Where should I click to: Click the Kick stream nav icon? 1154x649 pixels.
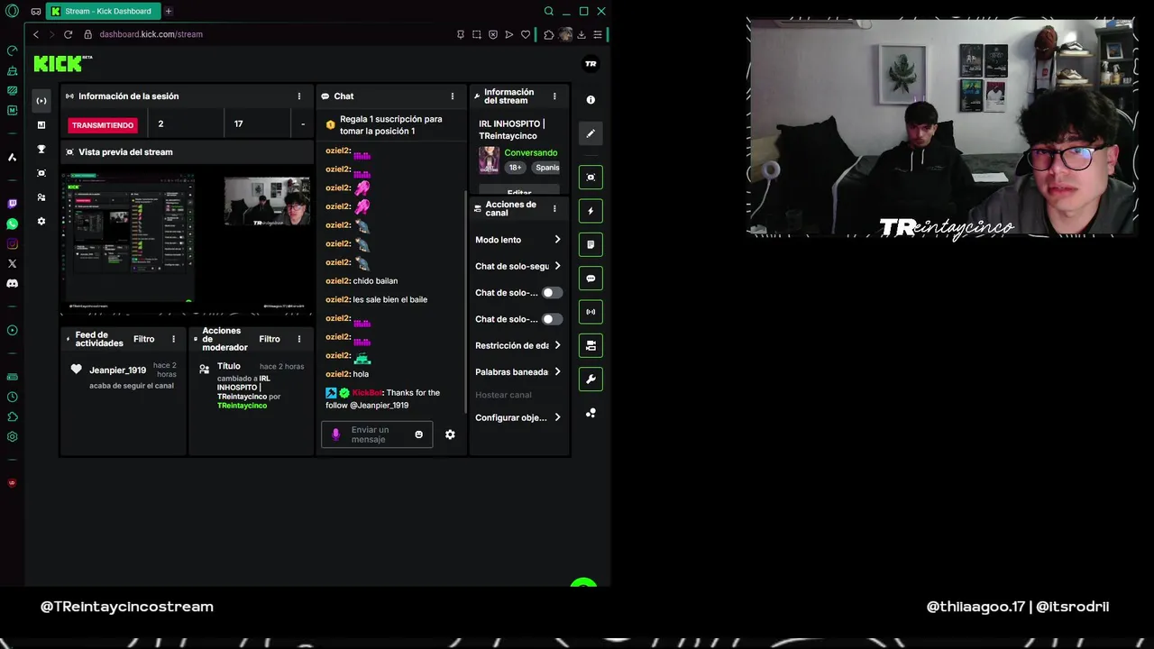(x=41, y=100)
